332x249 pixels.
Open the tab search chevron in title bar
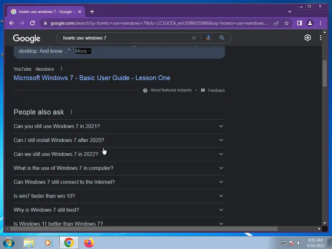pos(290,12)
